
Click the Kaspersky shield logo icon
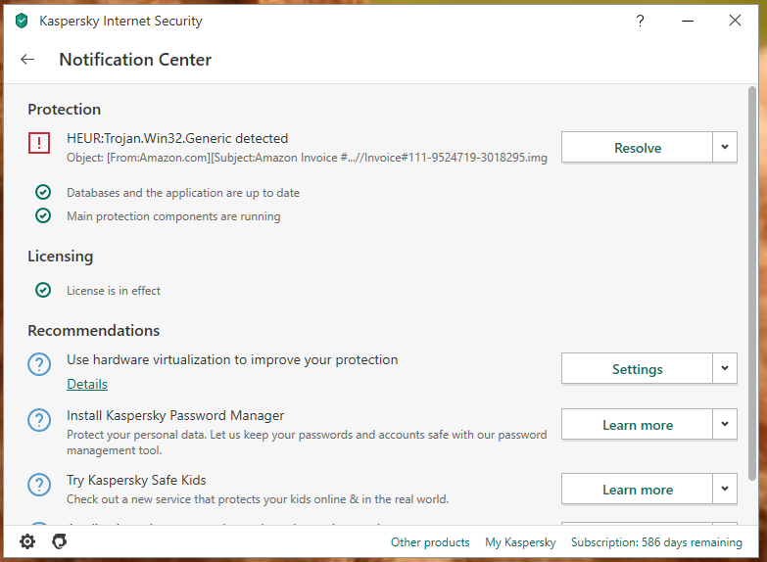click(22, 21)
